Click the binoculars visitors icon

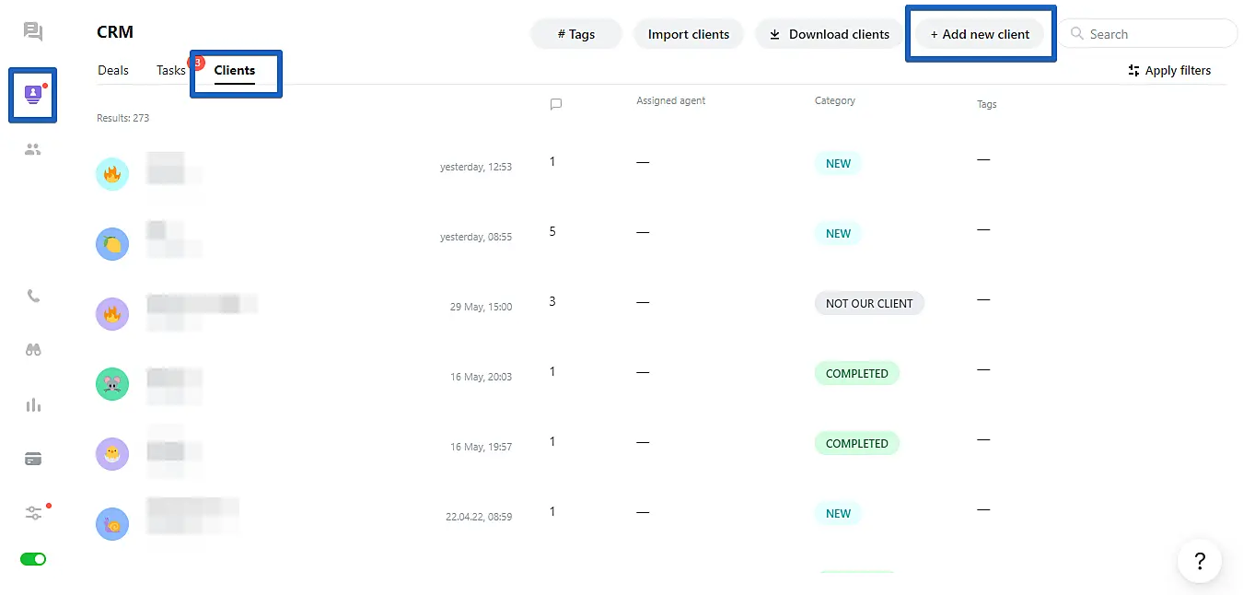[33, 350]
